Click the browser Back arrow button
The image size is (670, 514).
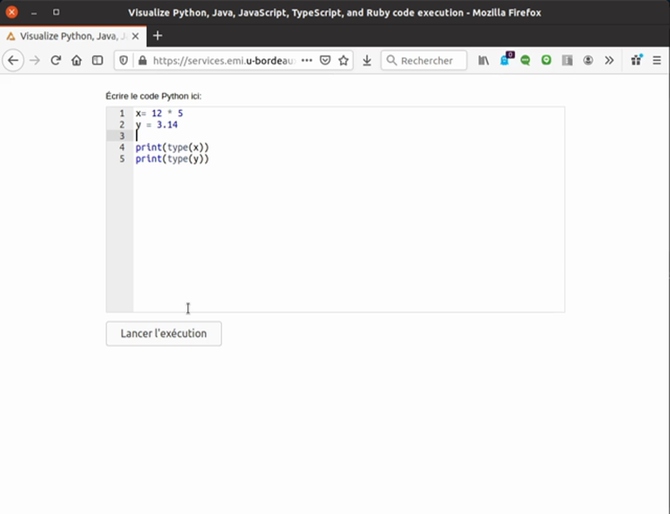[13, 61]
